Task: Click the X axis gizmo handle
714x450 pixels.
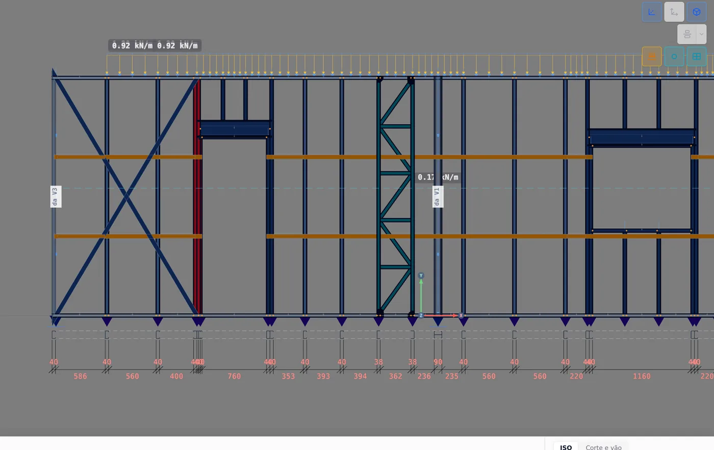Action: pos(461,315)
